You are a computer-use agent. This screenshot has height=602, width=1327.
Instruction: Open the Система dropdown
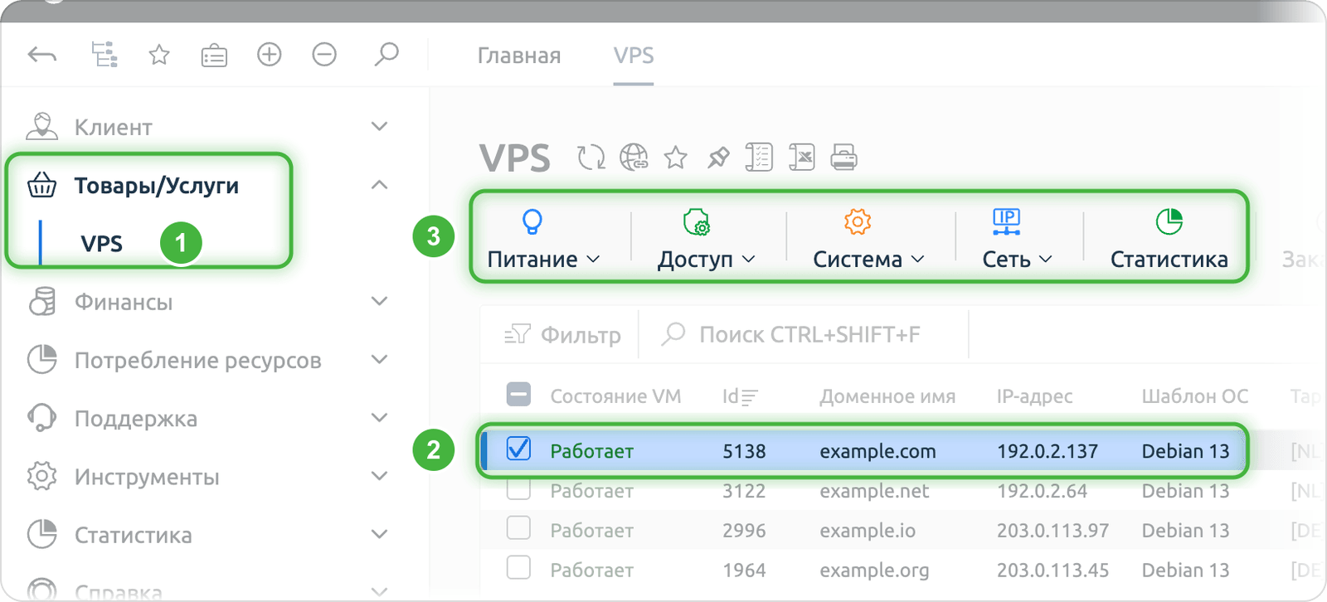pos(868,238)
